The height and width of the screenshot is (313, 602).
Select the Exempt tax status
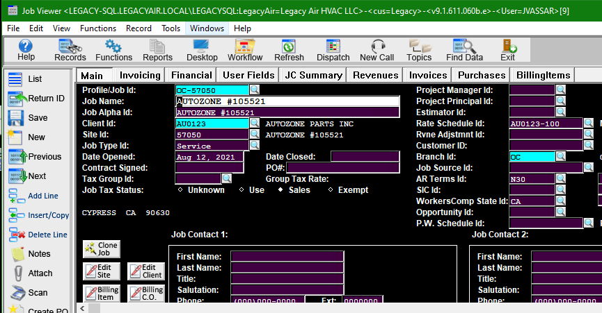point(331,189)
